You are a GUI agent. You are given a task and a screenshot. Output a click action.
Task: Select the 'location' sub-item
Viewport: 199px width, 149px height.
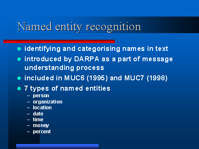tap(42, 108)
